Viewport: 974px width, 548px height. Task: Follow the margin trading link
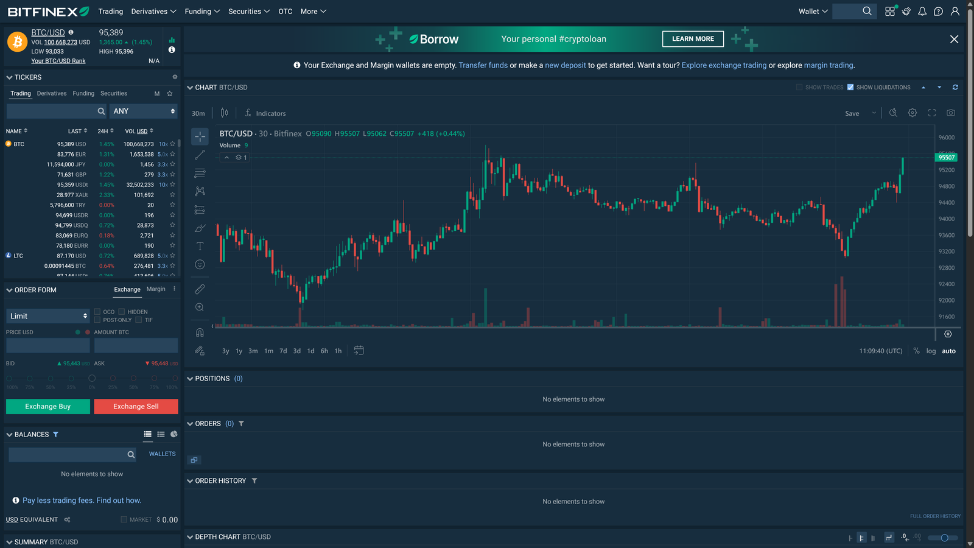(x=828, y=65)
